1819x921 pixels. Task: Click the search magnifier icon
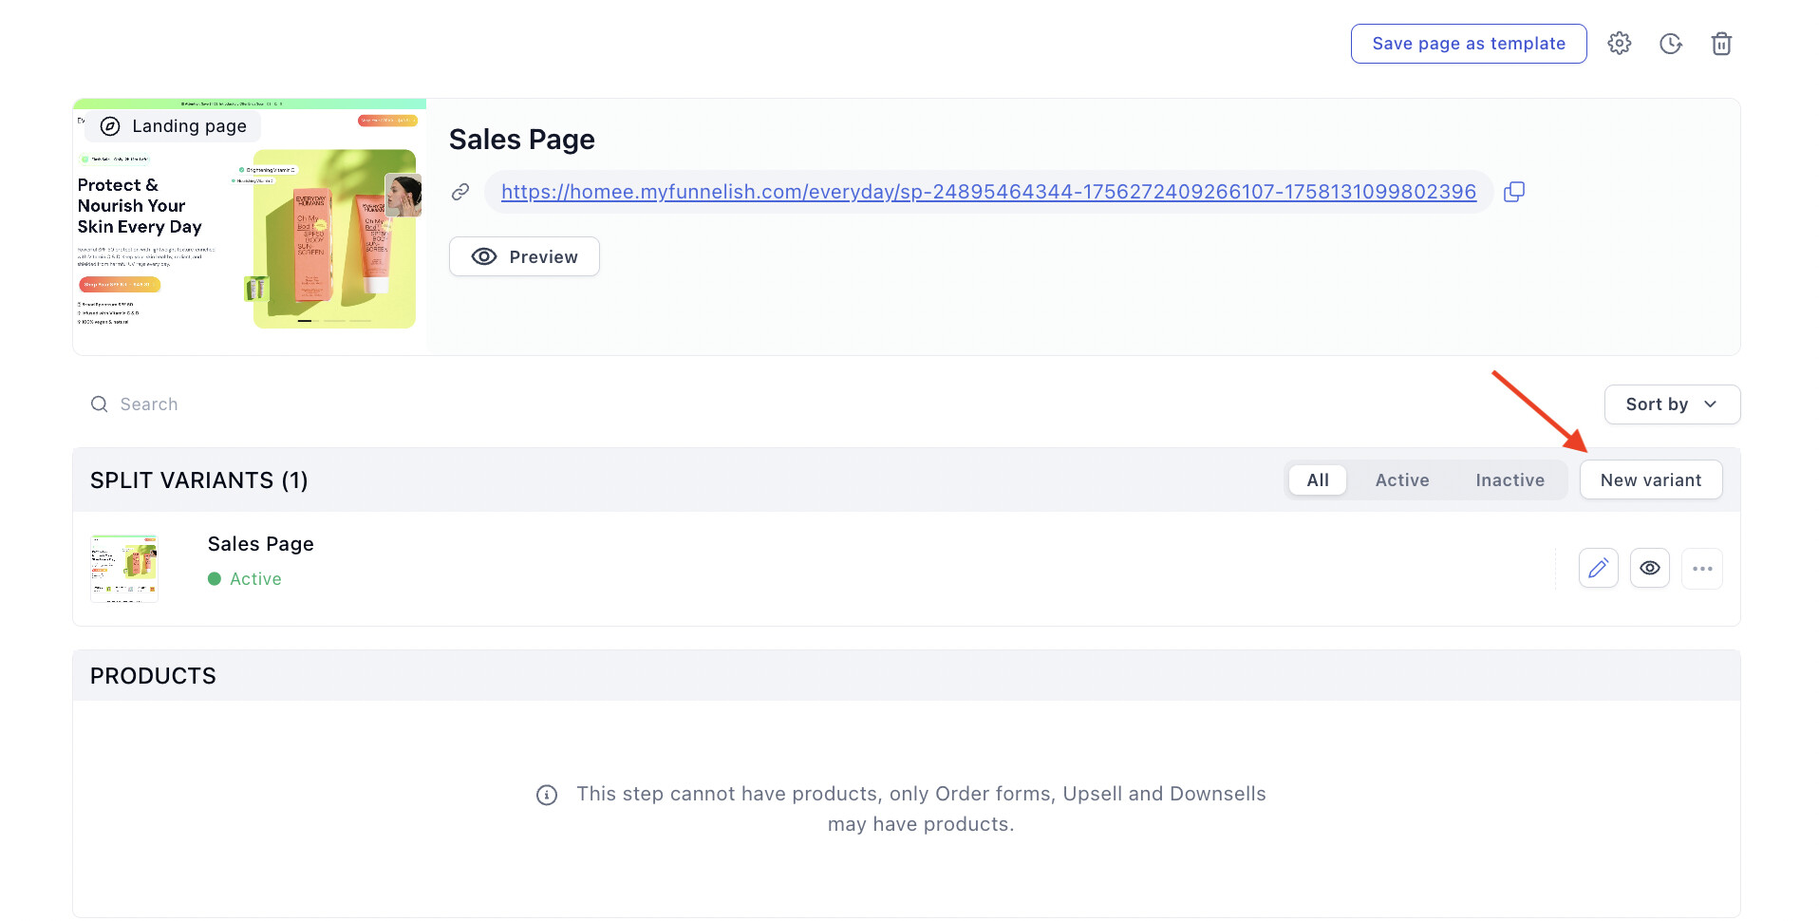tap(99, 404)
